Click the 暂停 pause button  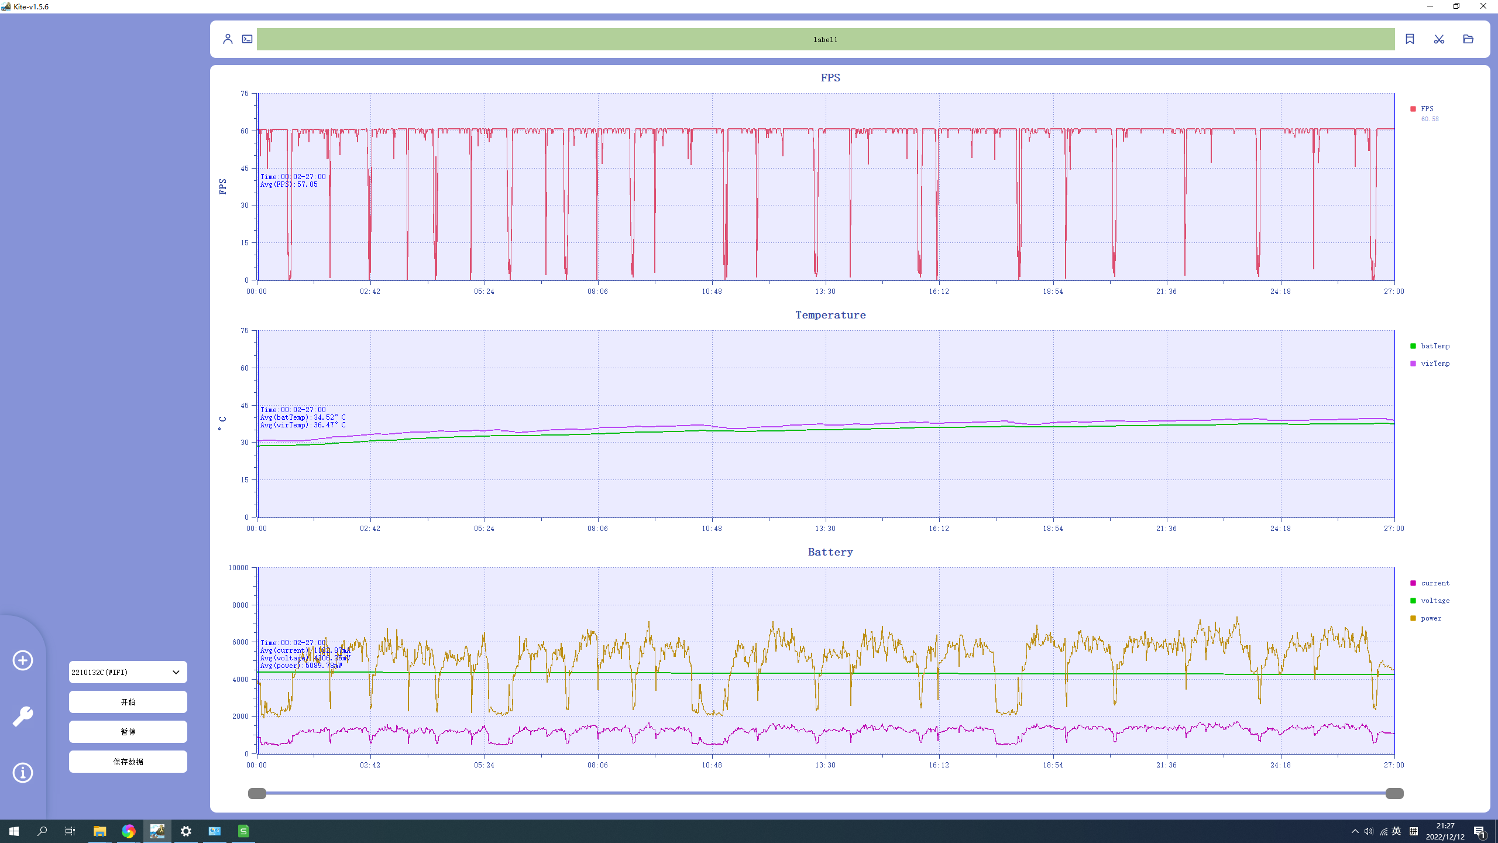pos(128,732)
